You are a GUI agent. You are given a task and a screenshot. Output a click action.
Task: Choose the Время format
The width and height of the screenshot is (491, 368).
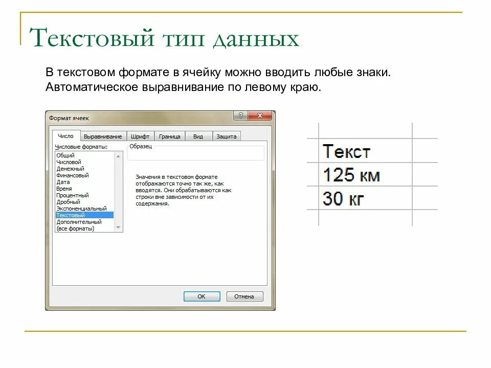[x=84, y=189]
